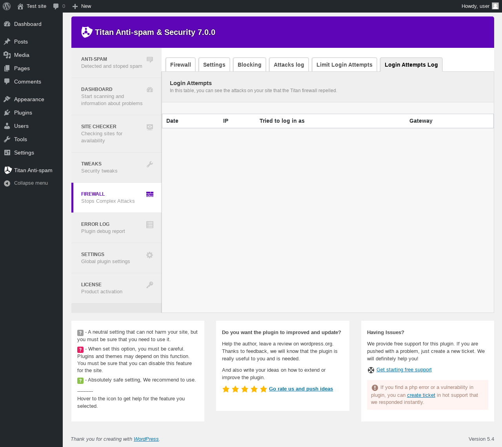Click the Media icon in sidebar
The height and width of the screenshot is (447, 502).
pos(7,55)
